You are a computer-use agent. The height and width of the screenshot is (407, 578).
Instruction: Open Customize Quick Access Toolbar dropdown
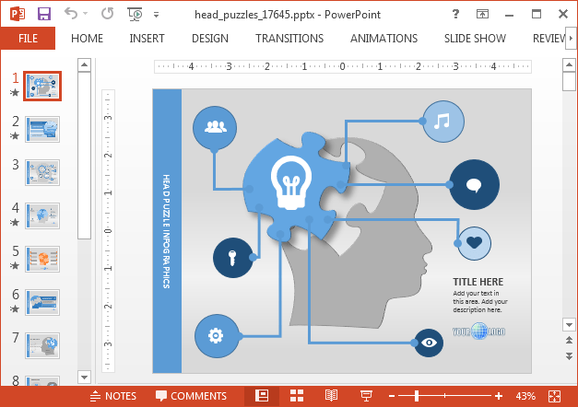tap(157, 15)
